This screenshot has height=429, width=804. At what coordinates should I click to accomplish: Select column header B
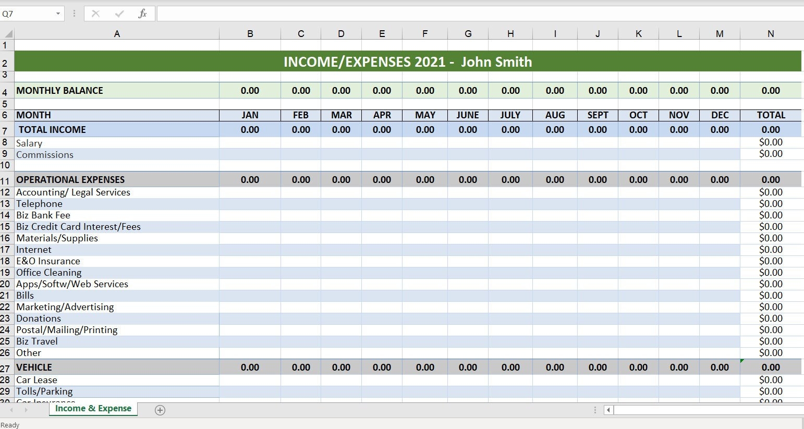click(x=250, y=33)
